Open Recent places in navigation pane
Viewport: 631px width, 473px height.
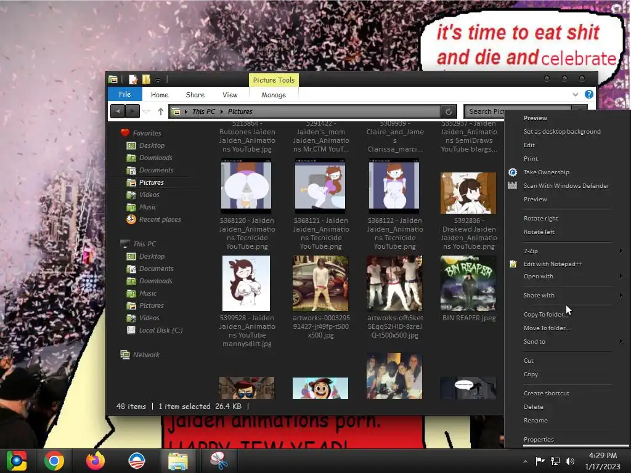coord(160,219)
